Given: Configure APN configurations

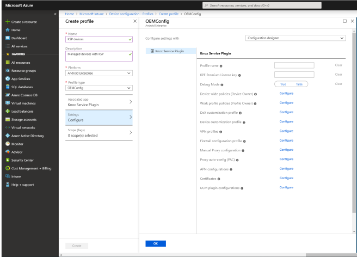Looking at the screenshot, I should click(286, 169).
